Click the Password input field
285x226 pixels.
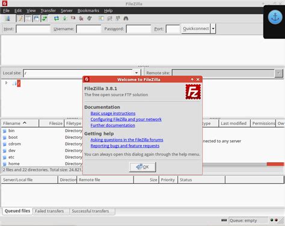[138, 29]
